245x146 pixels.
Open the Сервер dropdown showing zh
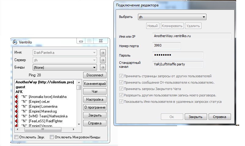65,60
